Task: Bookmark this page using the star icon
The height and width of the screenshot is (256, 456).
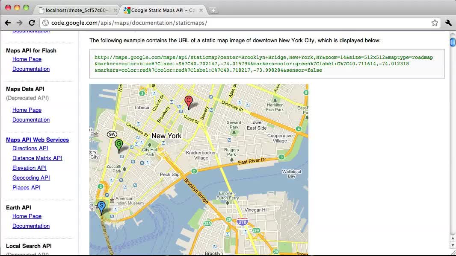Action: pos(434,23)
